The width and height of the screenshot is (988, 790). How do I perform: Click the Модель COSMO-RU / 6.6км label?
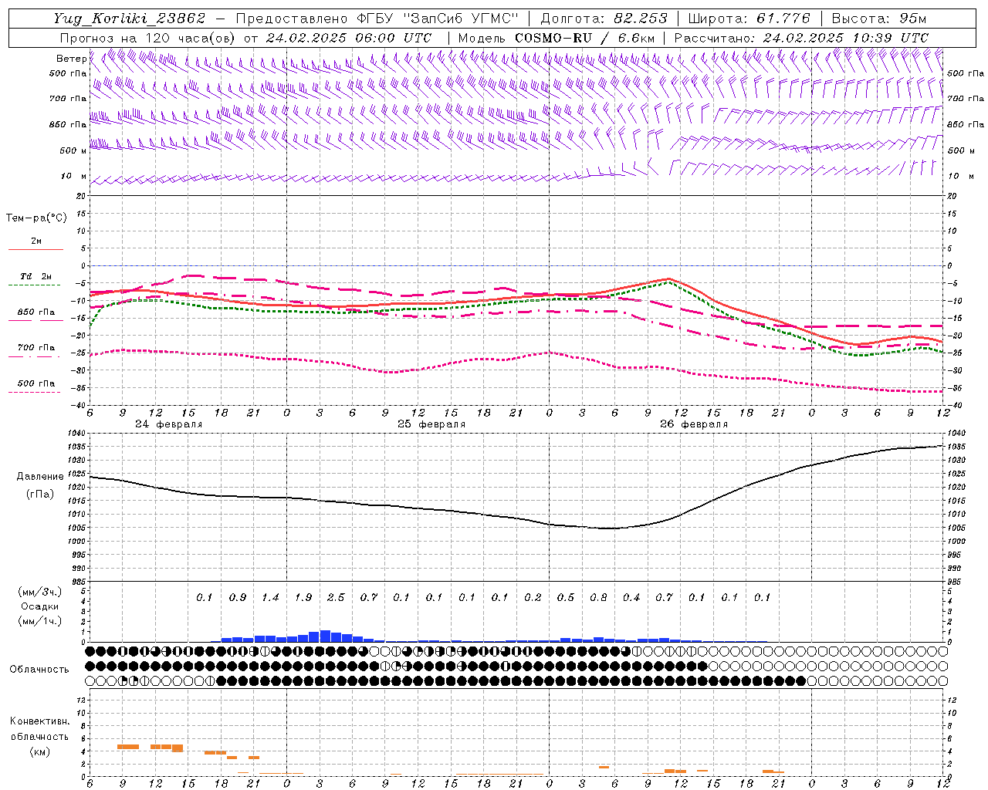557,38
